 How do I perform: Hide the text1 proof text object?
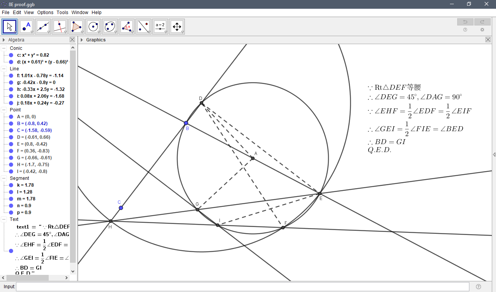[x=10, y=251]
